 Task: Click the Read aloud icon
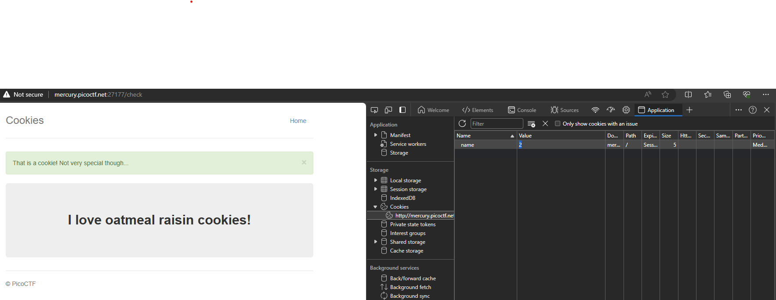click(648, 94)
